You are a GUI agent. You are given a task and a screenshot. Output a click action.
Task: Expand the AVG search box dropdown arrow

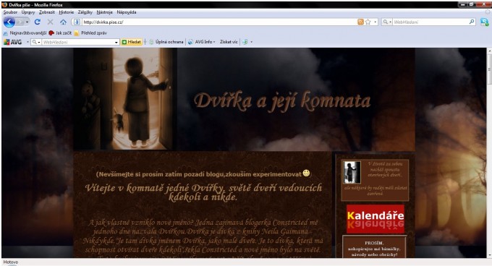point(116,43)
